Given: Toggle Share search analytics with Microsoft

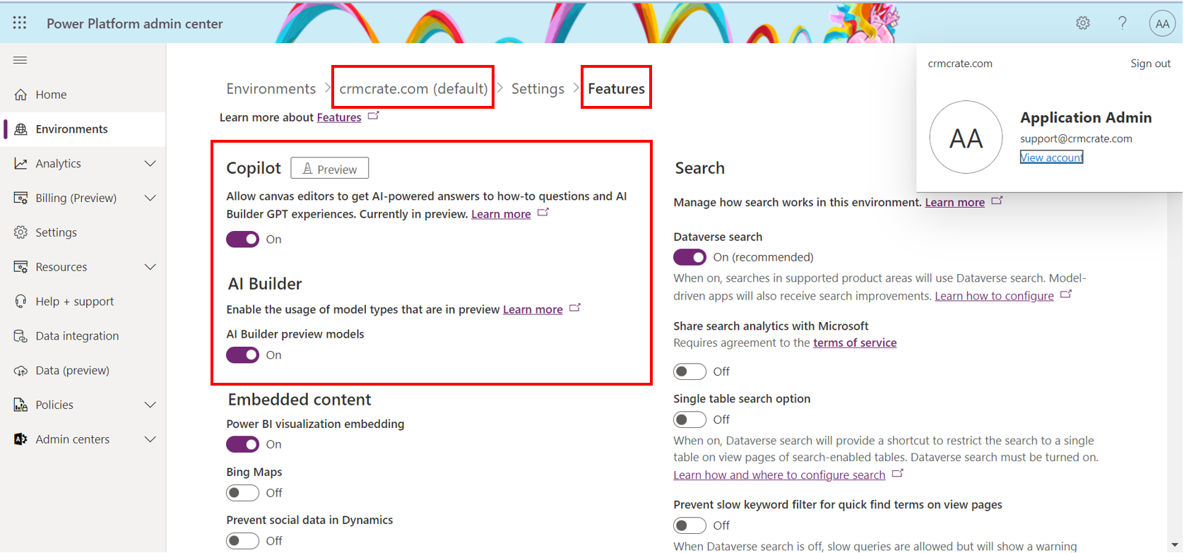Looking at the screenshot, I should pos(689,371).
